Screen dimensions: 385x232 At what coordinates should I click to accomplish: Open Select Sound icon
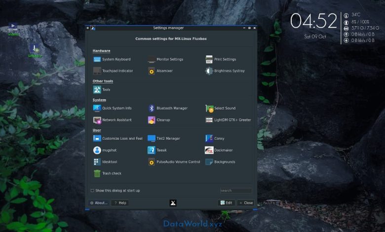tap(209, 108)
